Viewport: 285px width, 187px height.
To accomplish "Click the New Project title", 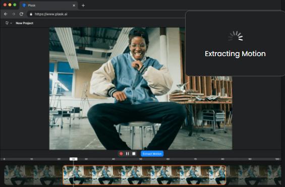I will click(25, 23).
